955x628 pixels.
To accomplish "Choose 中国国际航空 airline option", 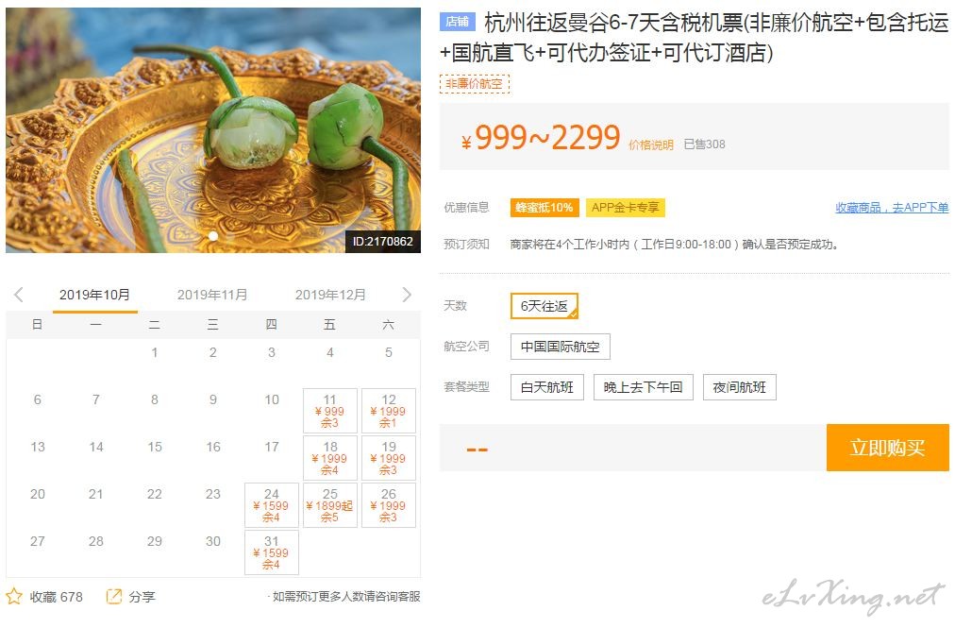I will [561, 347].
